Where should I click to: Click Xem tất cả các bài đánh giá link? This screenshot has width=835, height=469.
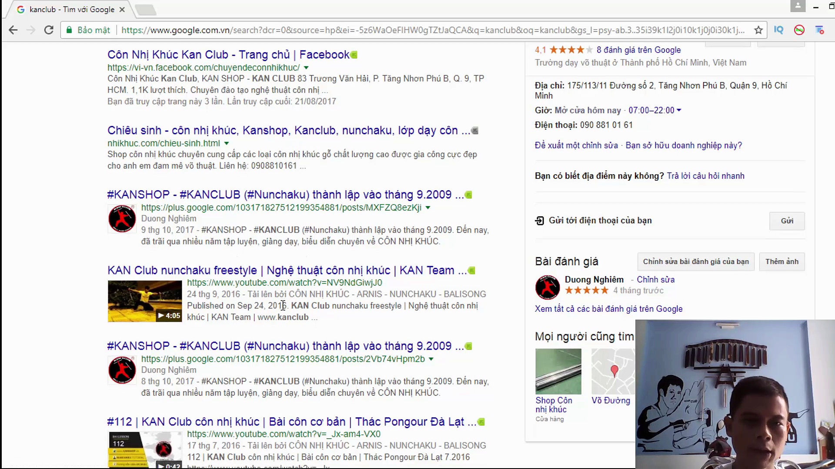point(608,309)
